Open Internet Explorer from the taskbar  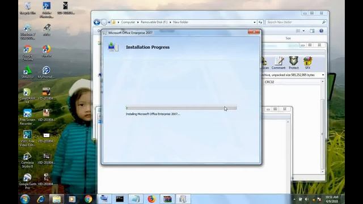[41, 199]
